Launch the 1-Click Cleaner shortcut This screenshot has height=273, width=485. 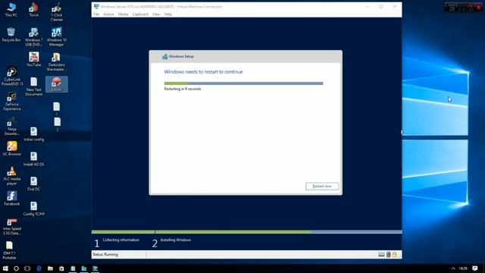[x=57, y=12]
